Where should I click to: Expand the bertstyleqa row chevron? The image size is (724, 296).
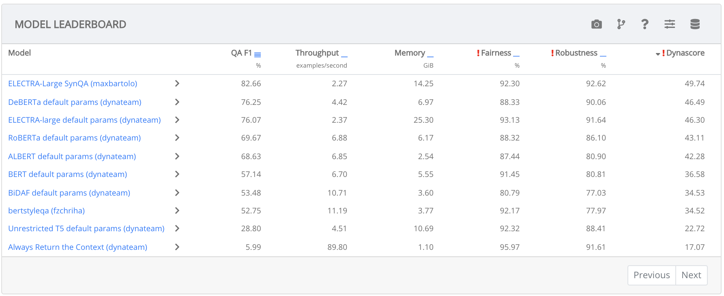(177, 211)
